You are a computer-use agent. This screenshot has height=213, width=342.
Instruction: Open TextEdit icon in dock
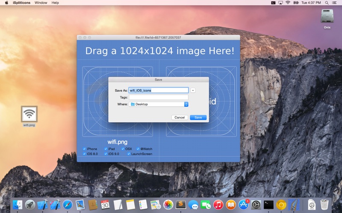[x=118, y=205]
